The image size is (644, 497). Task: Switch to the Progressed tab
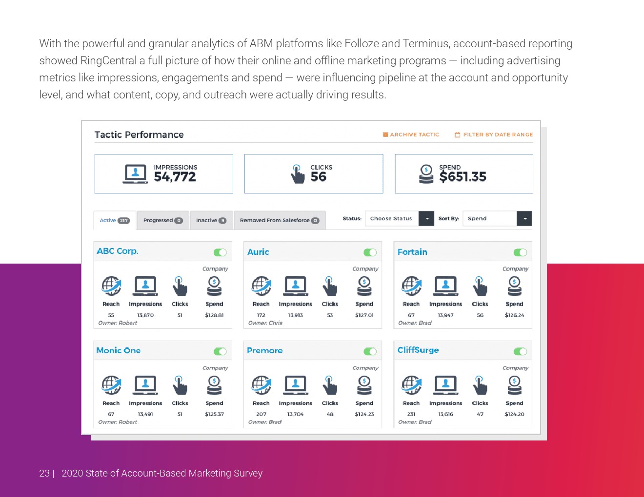point(162,221)
